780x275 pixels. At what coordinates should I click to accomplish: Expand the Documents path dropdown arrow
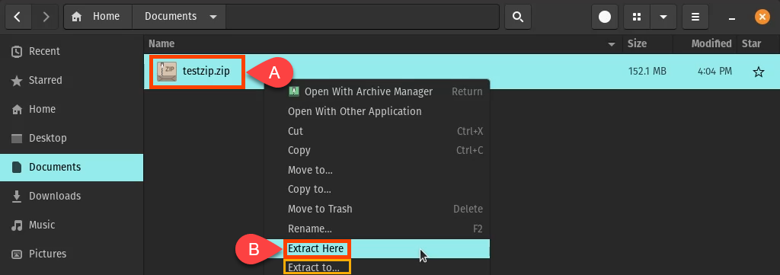coord(213,17)
